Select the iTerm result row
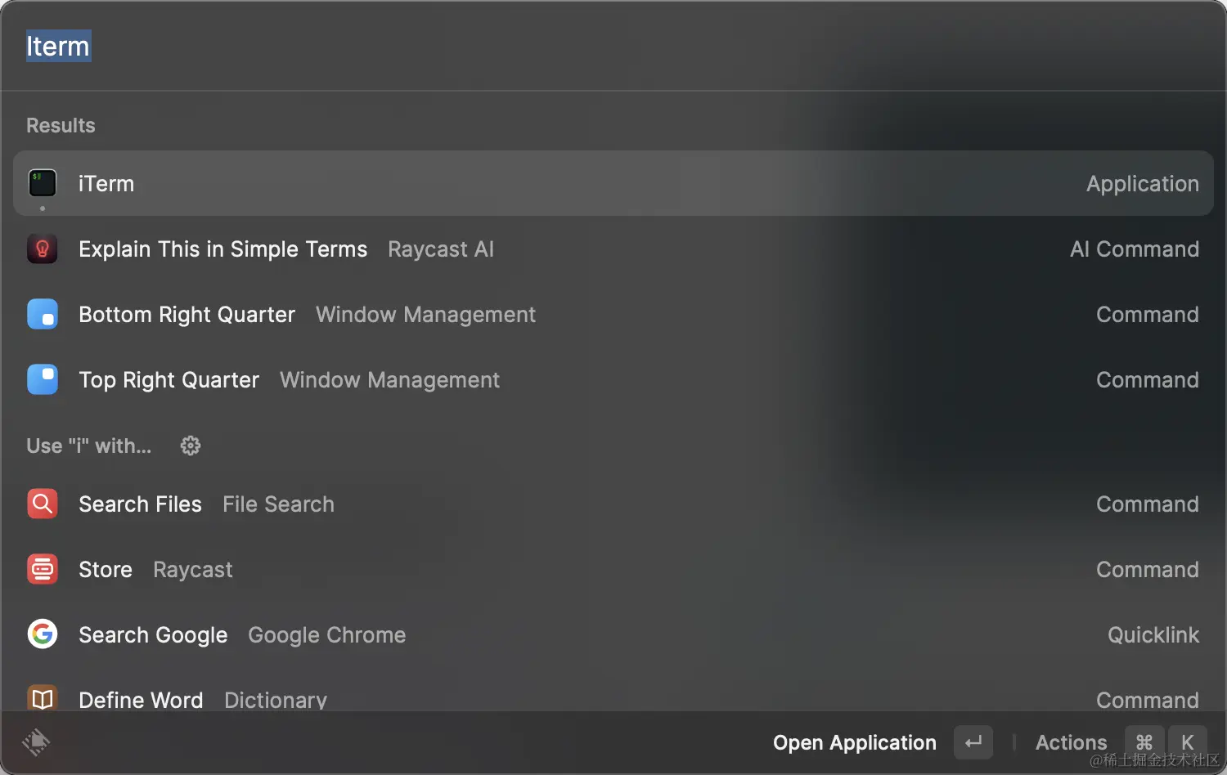 [x=613, y=183]
